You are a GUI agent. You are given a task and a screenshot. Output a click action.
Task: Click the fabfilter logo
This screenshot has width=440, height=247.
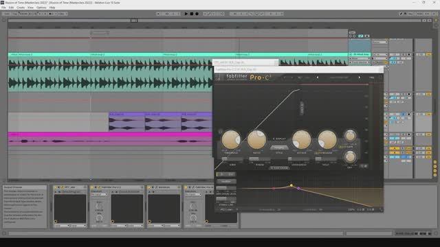pyautogui.click(x=236, y=77)
